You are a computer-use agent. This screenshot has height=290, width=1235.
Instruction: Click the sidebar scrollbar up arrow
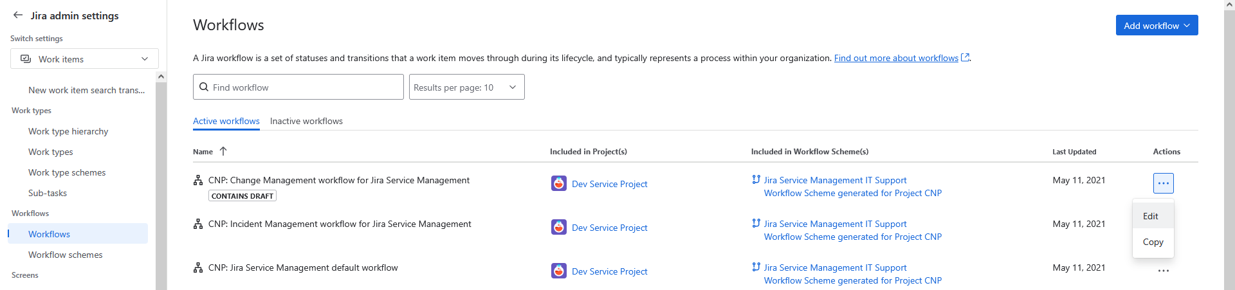click(161, 77)
